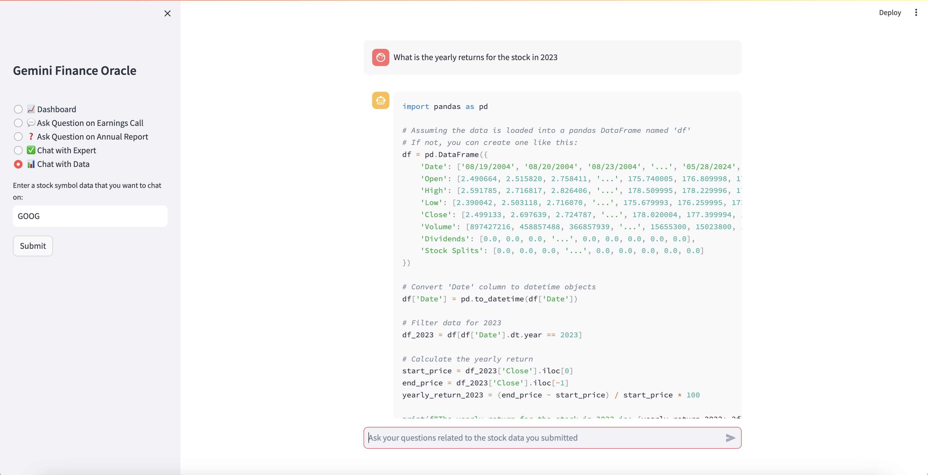Click the user avatar icon

pyautogui.click(x=380, y=57)
